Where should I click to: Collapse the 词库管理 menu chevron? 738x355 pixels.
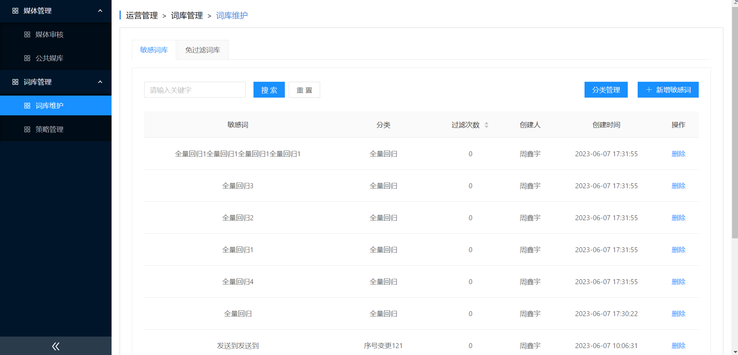tap(100, 82)
